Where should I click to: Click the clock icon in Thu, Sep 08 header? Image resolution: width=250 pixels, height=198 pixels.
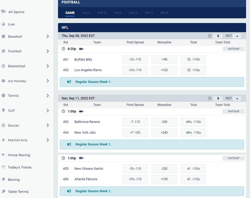click(210, 36)
